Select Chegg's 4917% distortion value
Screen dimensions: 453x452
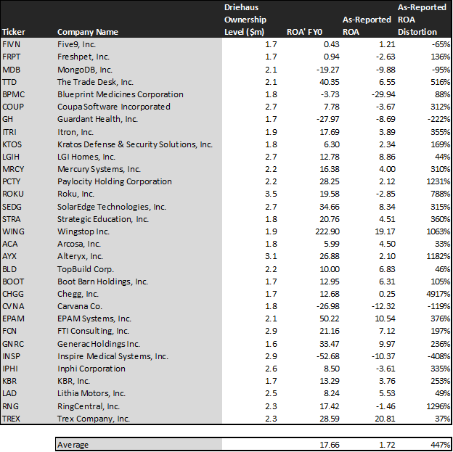(x=438, y=294)
